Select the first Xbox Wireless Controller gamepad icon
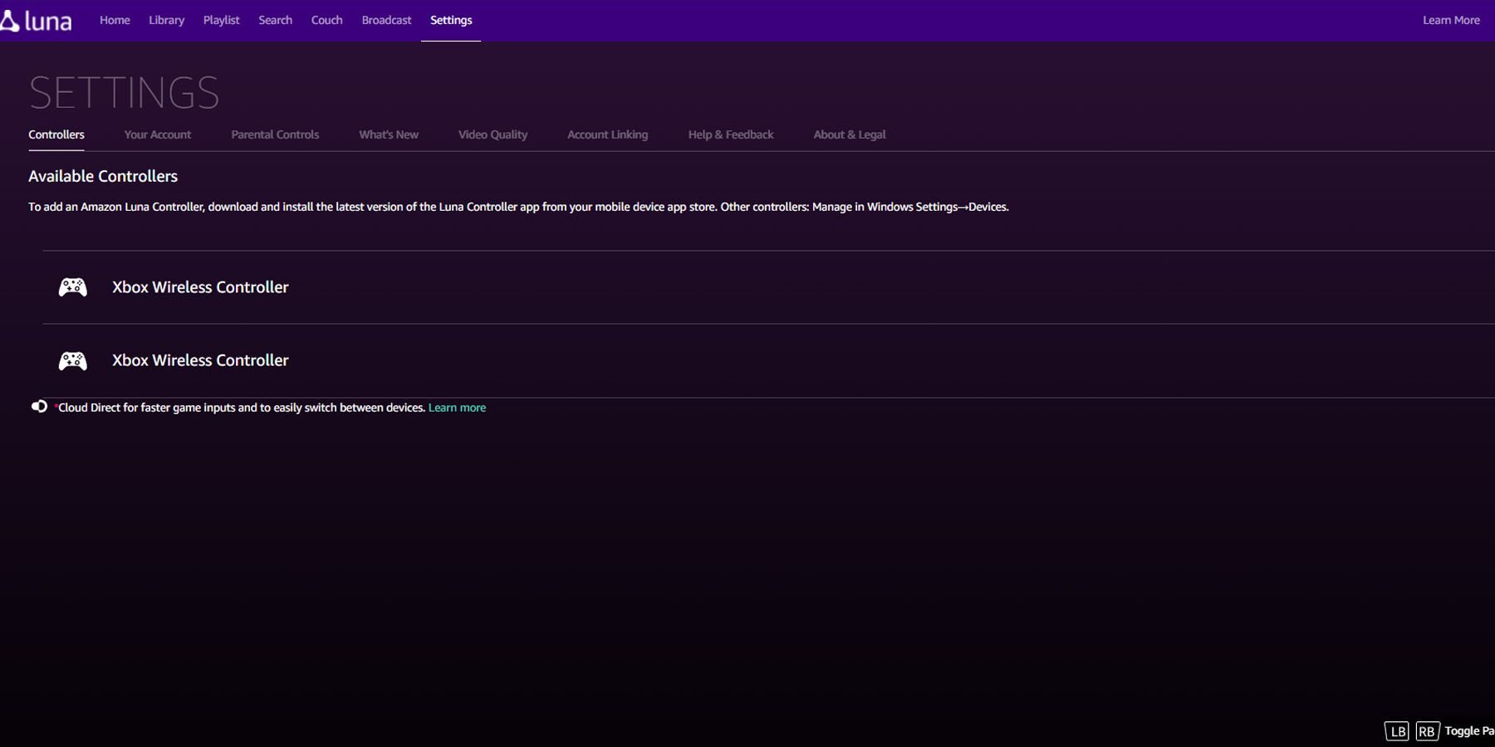The width and height of the screenshot is (1495, 747). click(x=73, y=287)
